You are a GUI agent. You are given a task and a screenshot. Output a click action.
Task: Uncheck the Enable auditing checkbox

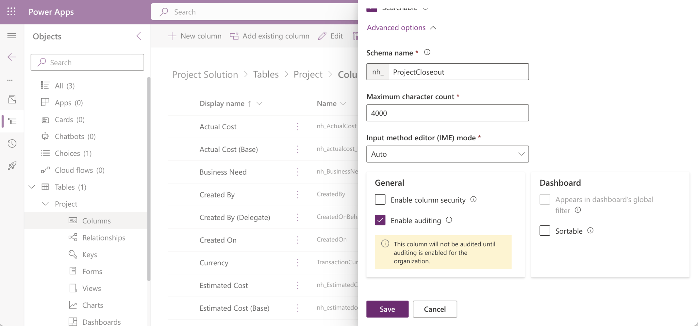click(x=380, y=220)
